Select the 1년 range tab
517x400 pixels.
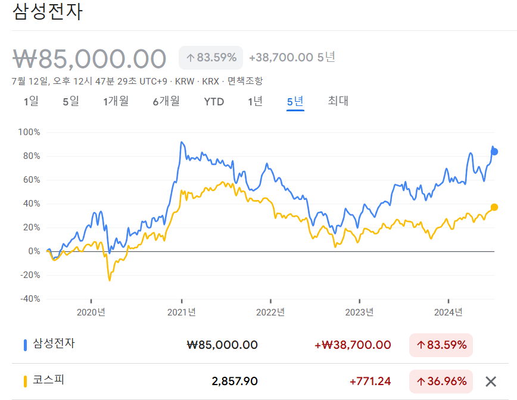click(255, 101)
